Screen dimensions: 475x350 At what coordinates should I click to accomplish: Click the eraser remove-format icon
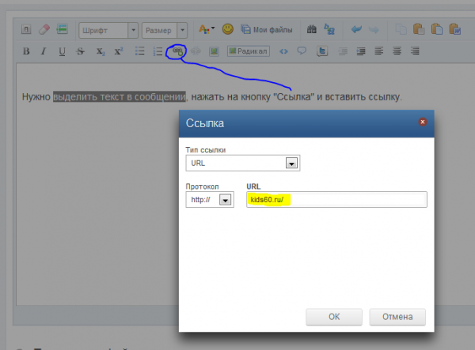44,30
